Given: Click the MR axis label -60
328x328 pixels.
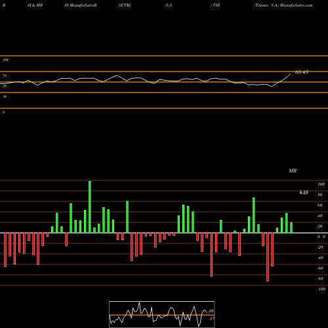Looking at the screenshot, I should [320, 268].
